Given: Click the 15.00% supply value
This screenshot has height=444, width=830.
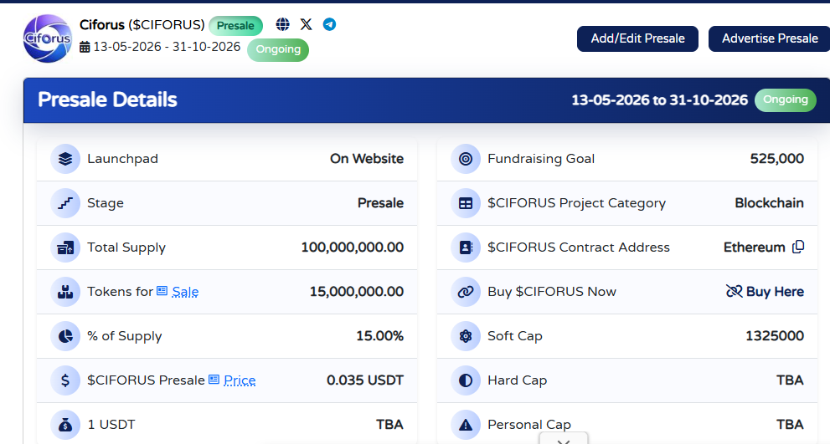Looking at the screenshot, I should pos(380,336).
